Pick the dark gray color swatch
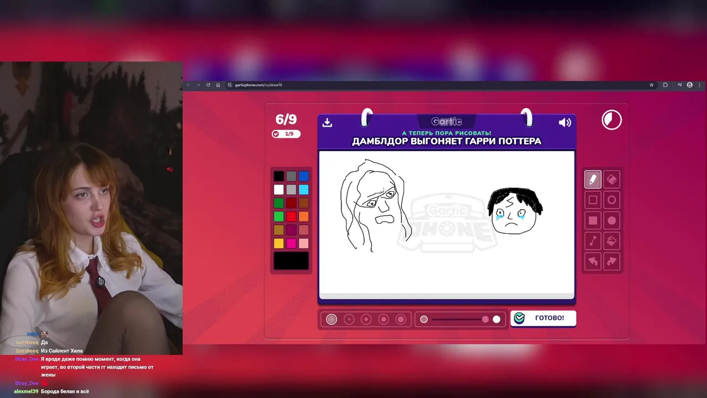This screenshot has height=398, width=707. (x=291, y=176)
